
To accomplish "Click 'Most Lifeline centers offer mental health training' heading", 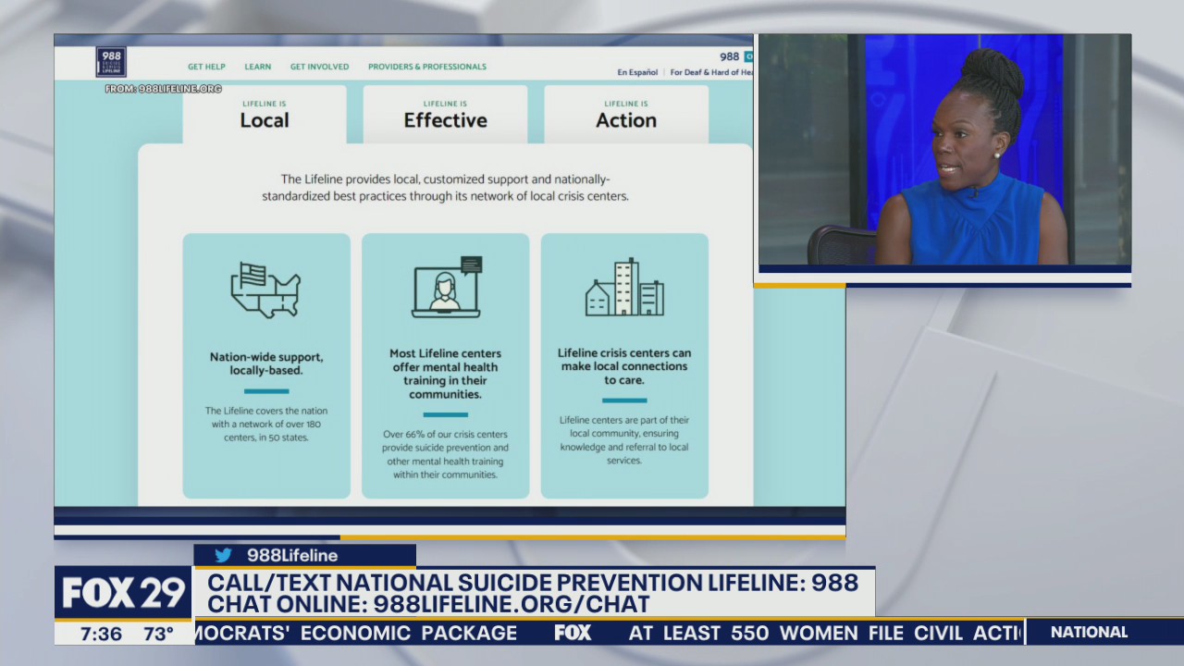I will pyautogui.click(x=445, y=374).
